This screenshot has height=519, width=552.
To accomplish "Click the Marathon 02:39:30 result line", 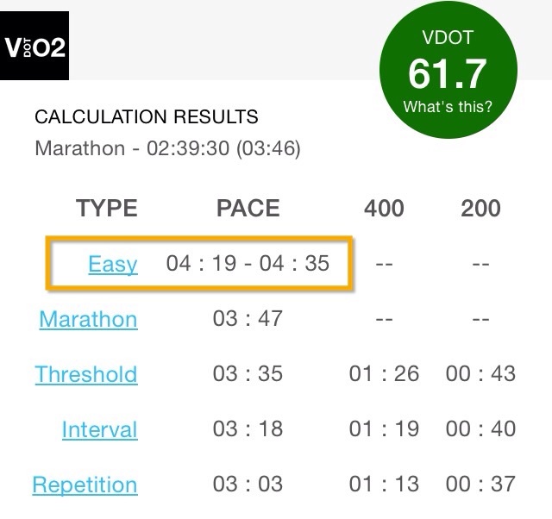I will (x=167, y=148).
